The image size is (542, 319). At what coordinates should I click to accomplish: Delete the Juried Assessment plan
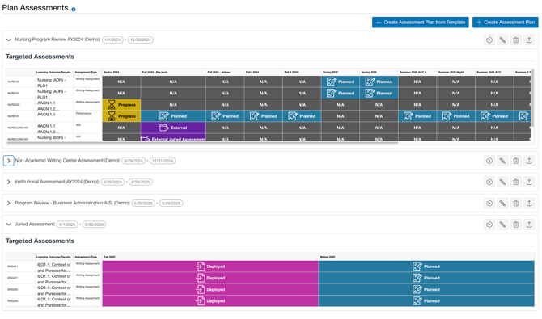(x=516, y=225)
